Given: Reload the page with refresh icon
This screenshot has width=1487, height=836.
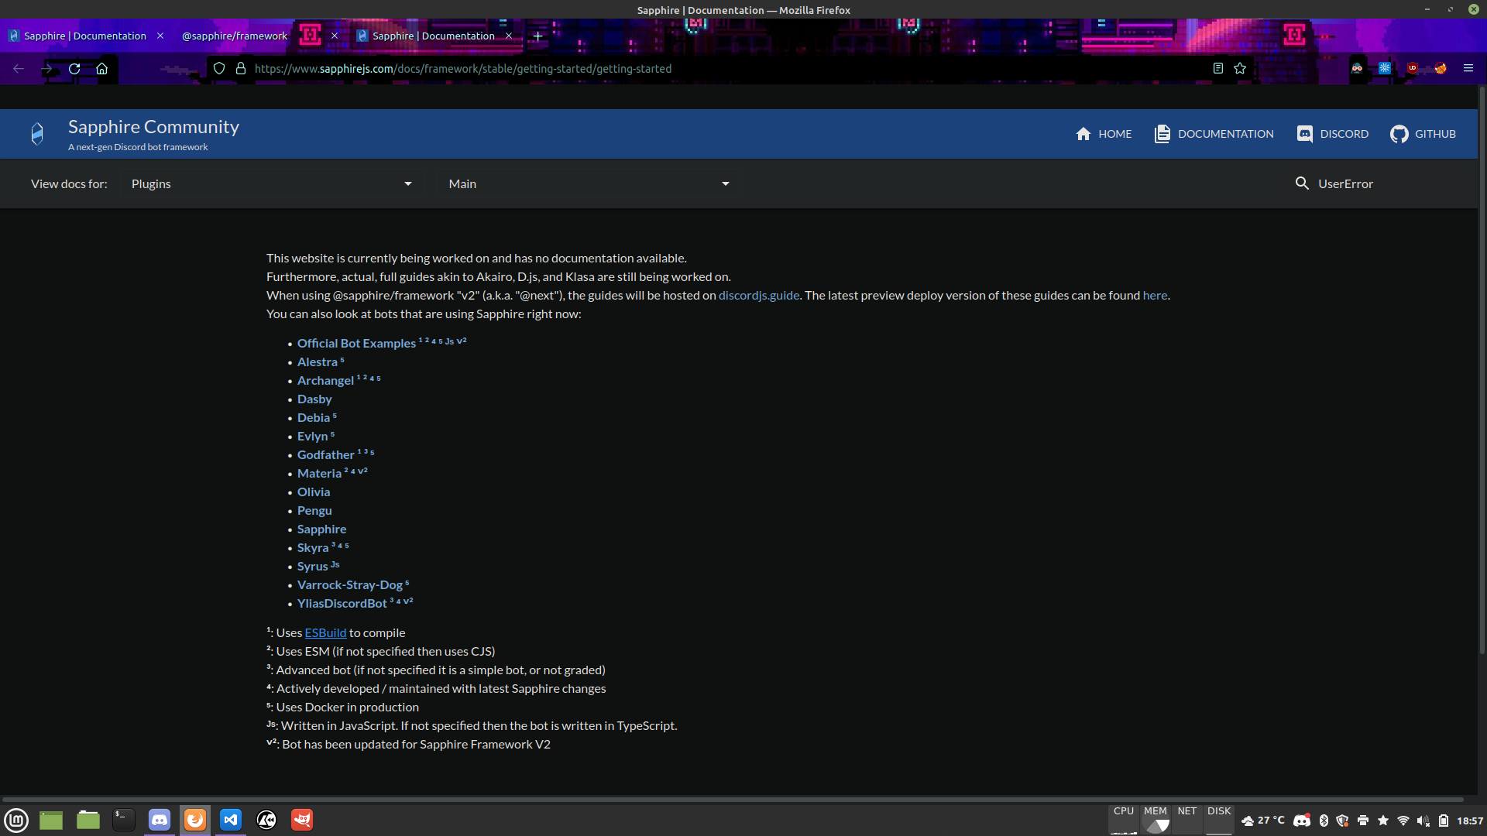Looking at the screenshot, I should point(74,69).
